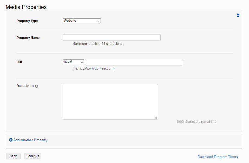Open the Description help question mark
Image resolution: width=249 pixels, height=163 pixels.
(x=36, y=86)
